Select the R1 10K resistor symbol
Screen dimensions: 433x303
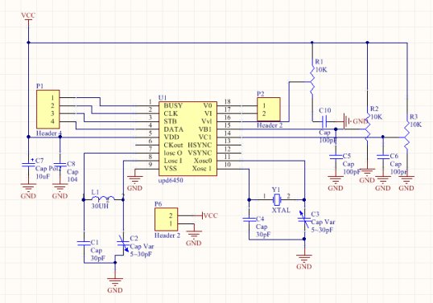point(312,81)
